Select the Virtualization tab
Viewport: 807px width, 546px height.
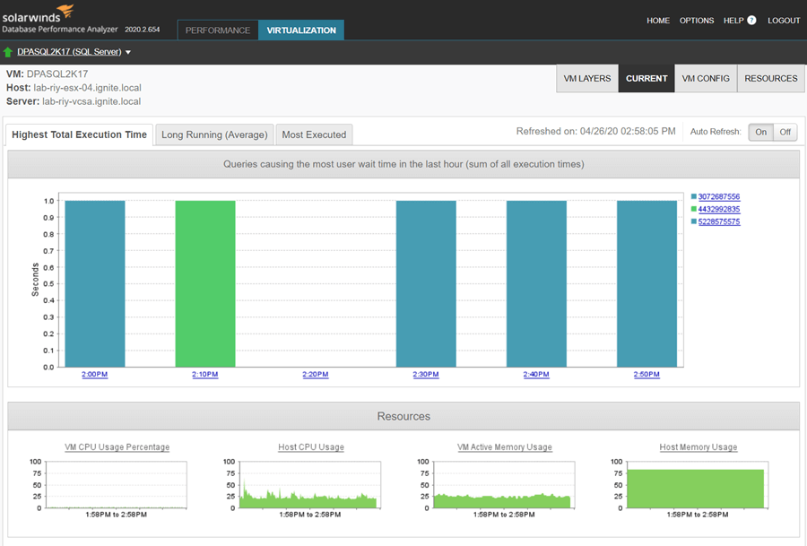click(x=301, y=30)
